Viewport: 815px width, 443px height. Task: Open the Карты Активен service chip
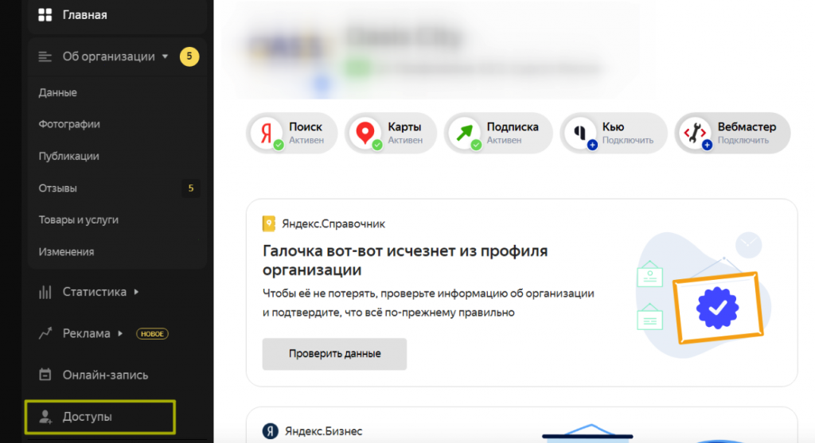pos(390,134)
